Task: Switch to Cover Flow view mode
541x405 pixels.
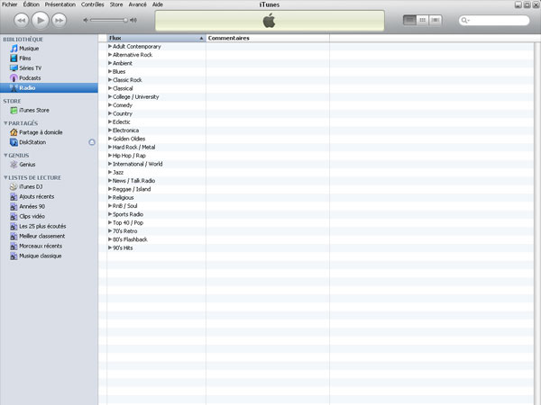Action: (436, 21)
